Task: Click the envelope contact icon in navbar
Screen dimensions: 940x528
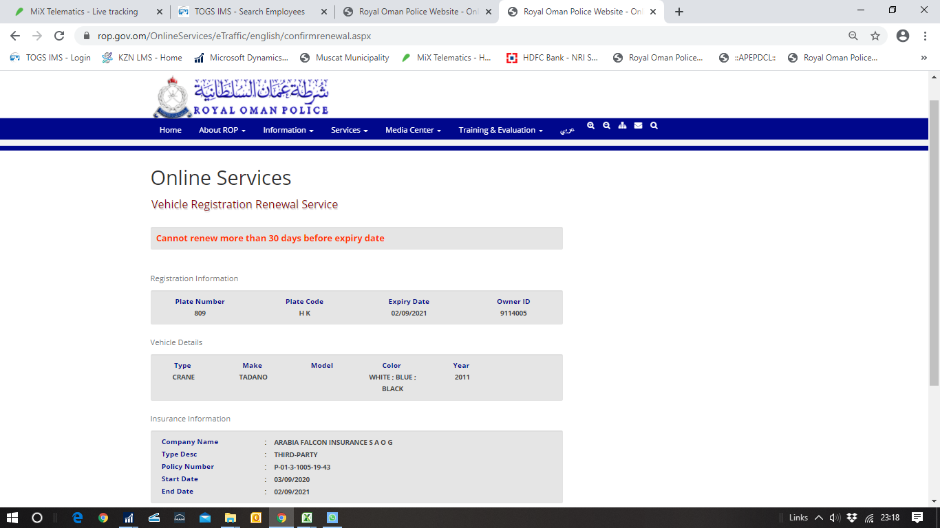Action: (638, 126)
